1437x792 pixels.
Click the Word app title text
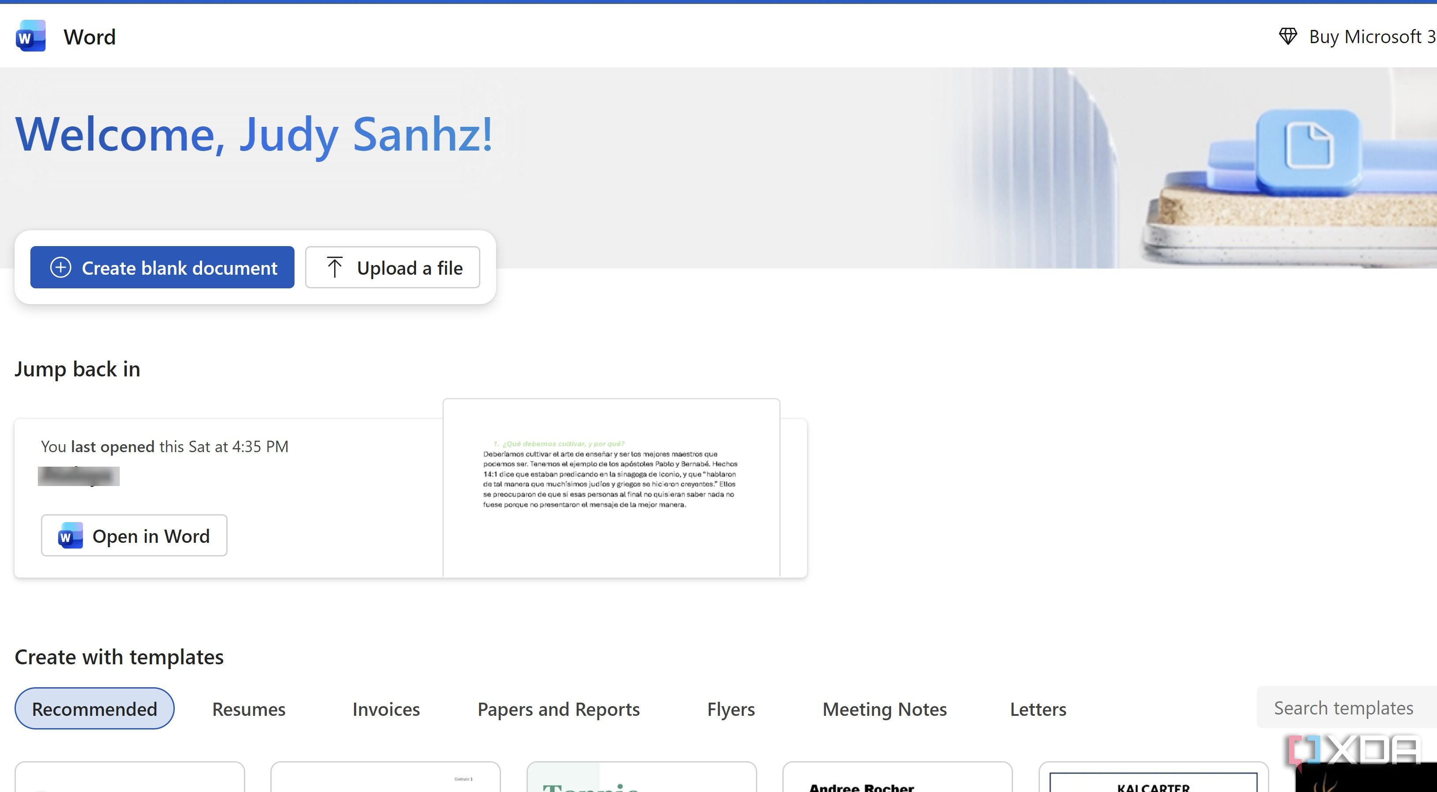89,37
